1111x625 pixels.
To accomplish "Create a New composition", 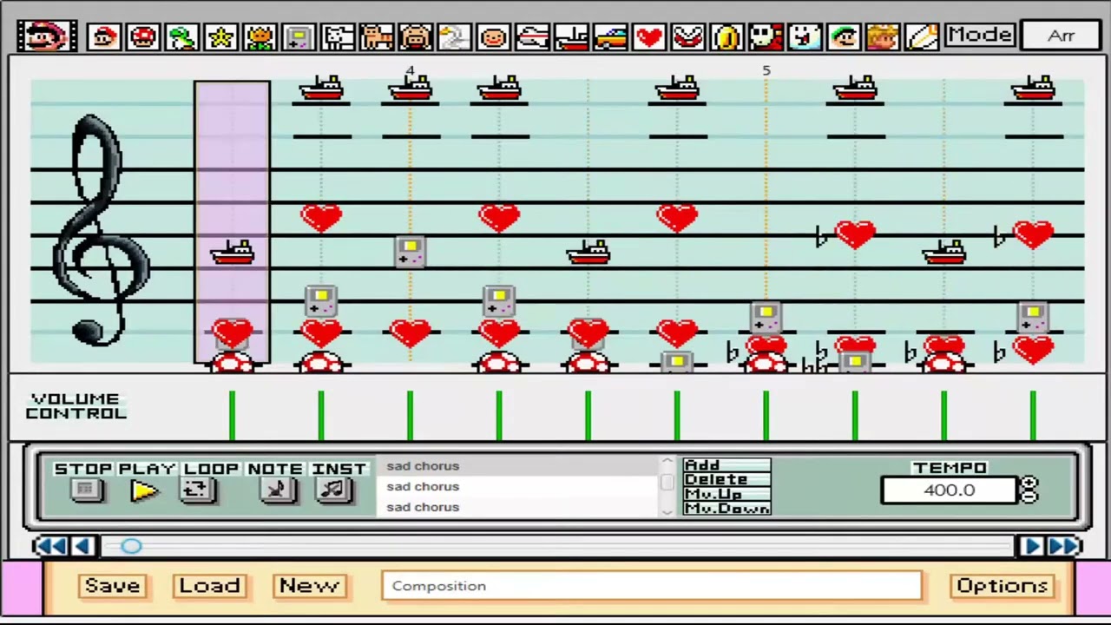I will (309, 586).
